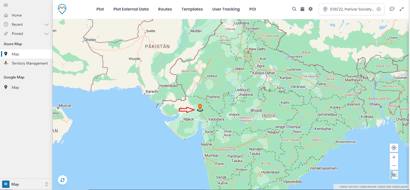Click the orange location pin on map
410x190 pixels.
200,107
